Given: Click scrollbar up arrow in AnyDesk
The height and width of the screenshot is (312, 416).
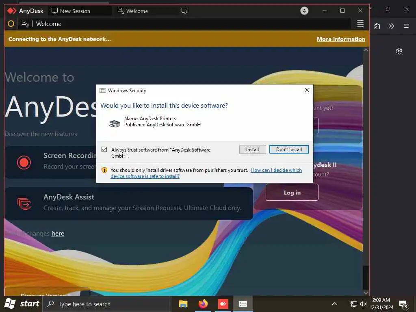Looking at the screenshot, I should click(x=366, y=50).
